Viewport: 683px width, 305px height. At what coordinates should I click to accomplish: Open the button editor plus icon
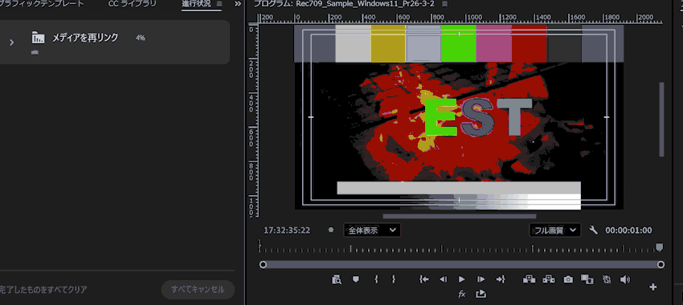tap(653, 287)
